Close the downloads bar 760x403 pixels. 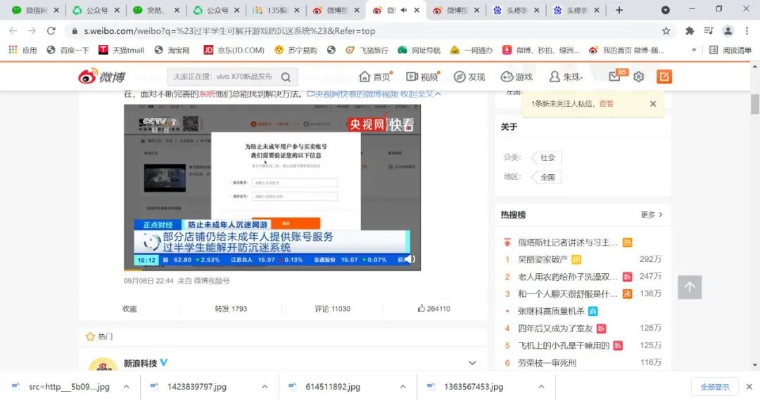[749, 387]
